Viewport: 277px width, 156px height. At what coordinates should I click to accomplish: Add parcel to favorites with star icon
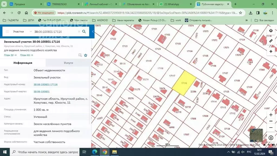86,55
